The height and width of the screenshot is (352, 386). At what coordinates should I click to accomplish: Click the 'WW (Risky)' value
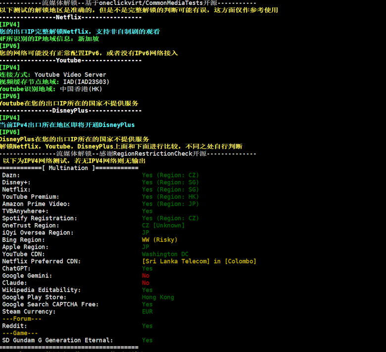(159, 239)
